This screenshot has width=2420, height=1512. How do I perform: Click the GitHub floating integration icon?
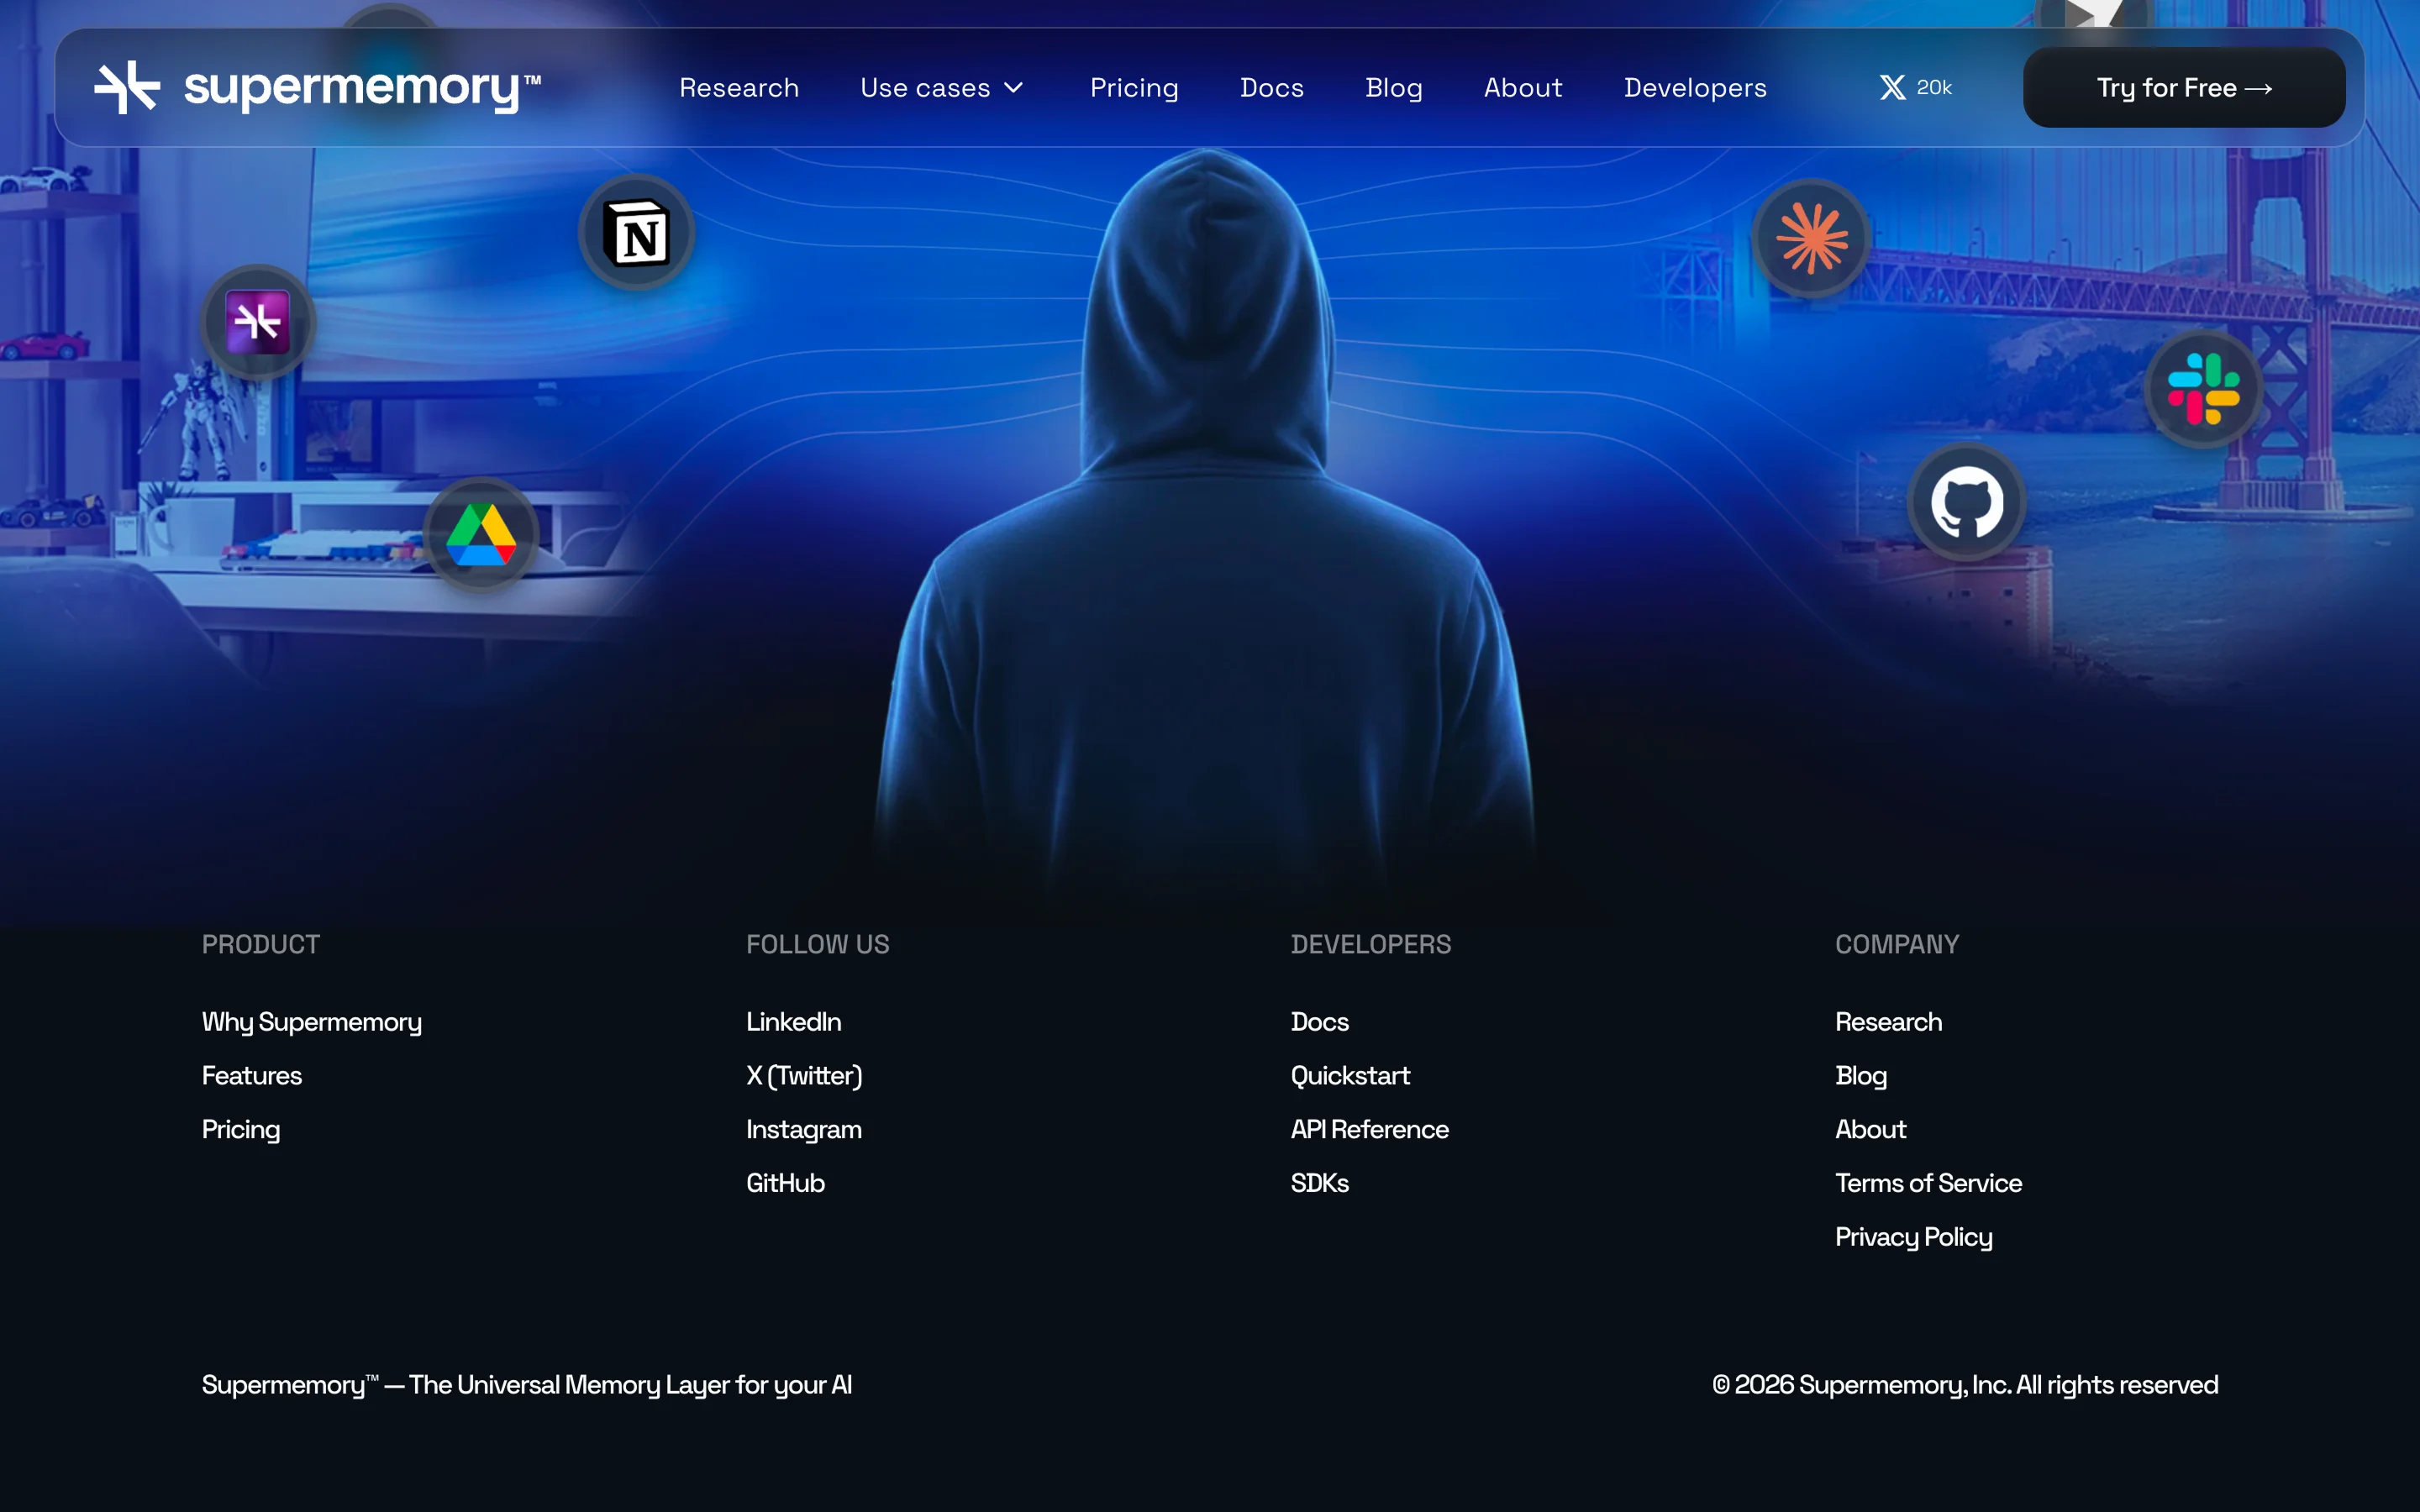[1966, 503]
